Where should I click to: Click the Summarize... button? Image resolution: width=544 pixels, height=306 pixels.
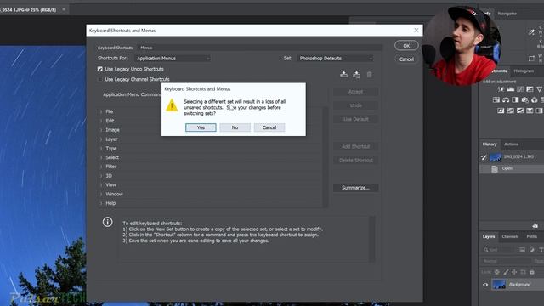(355, 188)
